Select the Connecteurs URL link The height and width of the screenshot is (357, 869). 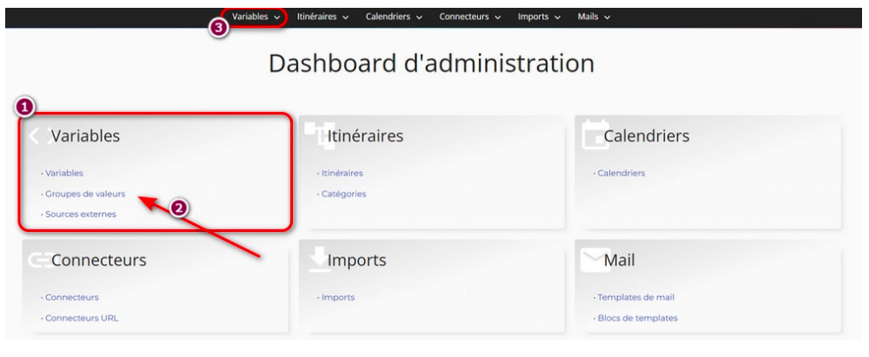[x=83, y=318]
